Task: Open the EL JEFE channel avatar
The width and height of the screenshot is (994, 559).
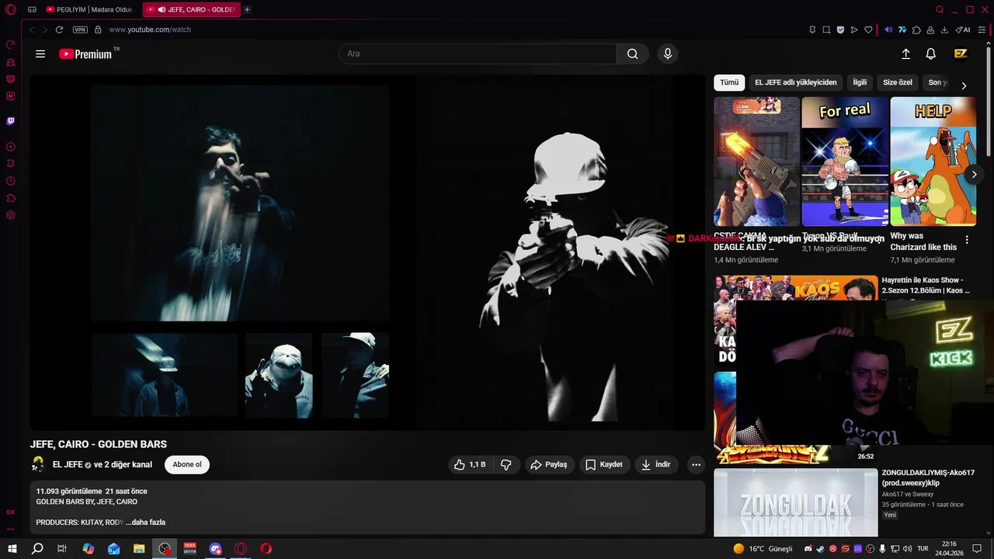Action: [38, 464]
